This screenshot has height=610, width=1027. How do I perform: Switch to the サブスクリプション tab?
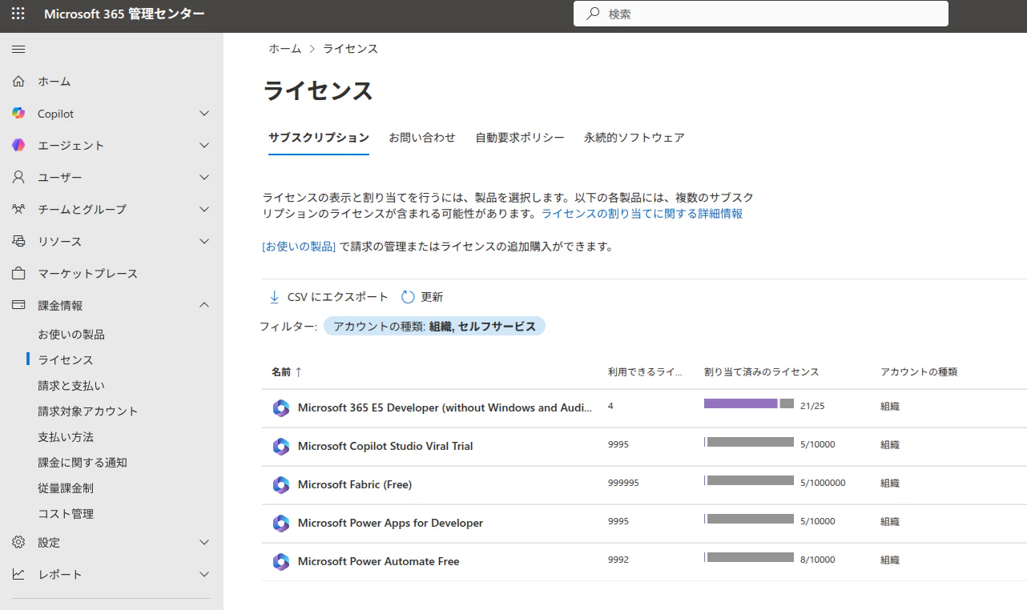pos(319,138)
